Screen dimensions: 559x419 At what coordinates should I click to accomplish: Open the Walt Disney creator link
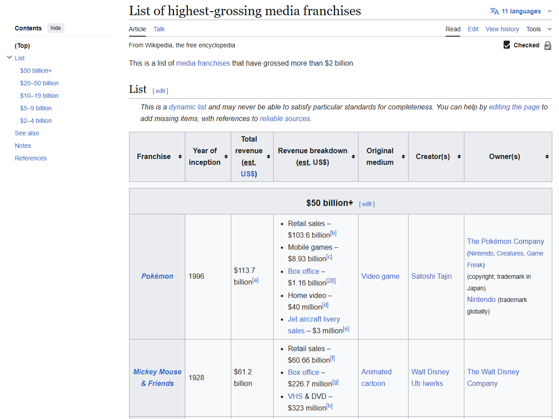point(430,372)
